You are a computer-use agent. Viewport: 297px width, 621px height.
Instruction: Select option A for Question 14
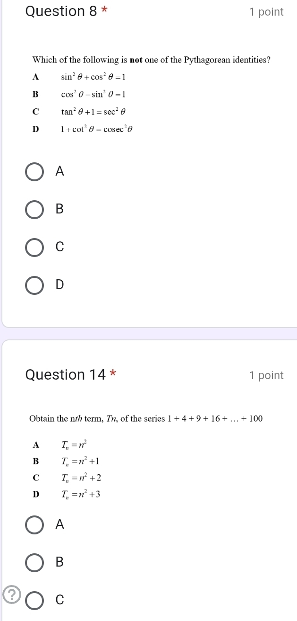point(34,524)
